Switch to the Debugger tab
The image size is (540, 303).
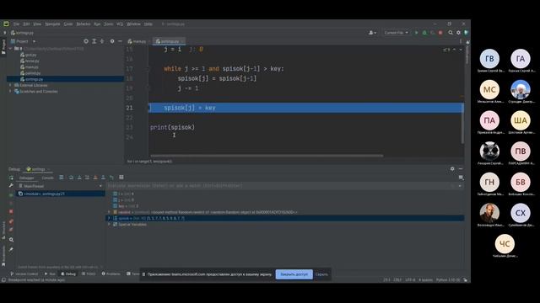pos(26,178)
